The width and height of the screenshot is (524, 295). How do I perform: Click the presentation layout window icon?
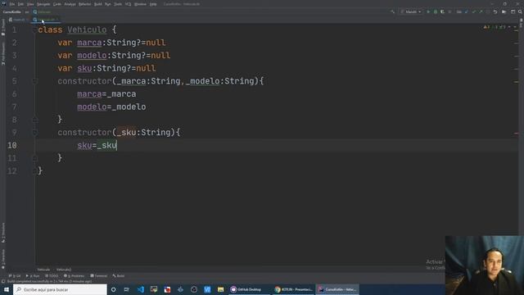[x=513, y=11]
